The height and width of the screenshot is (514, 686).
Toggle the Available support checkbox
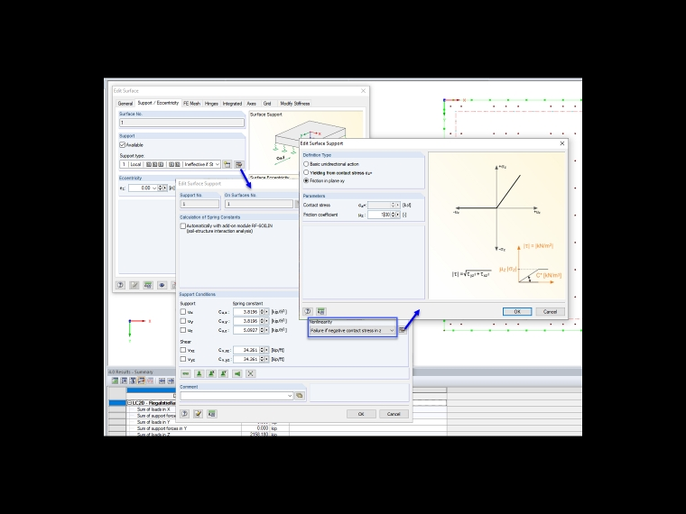coord(123,144)
